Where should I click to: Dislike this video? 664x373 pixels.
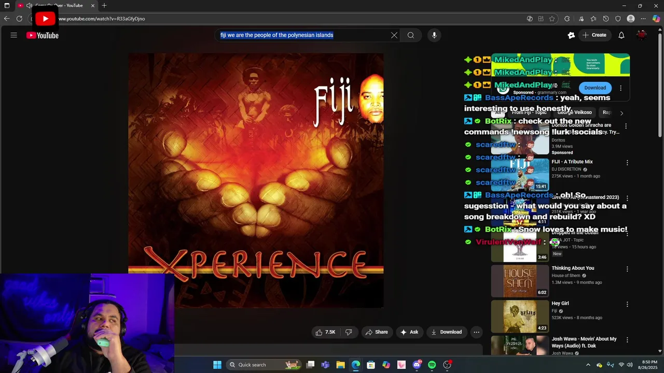click(349, 332)
